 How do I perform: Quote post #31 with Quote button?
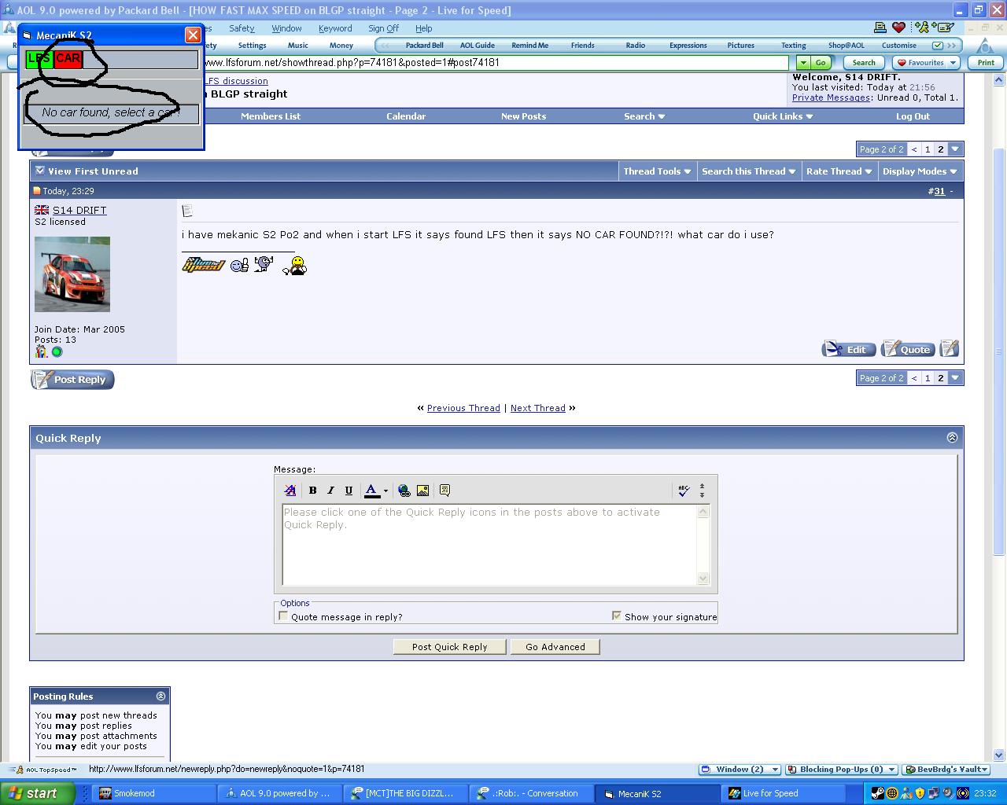907,349
